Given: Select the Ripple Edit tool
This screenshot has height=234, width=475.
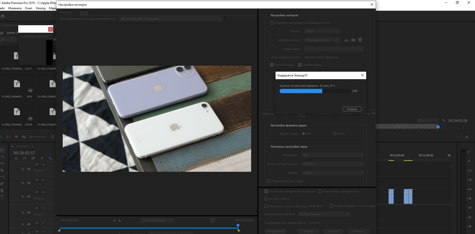Looking at the screenshot, I should point(2,163).
